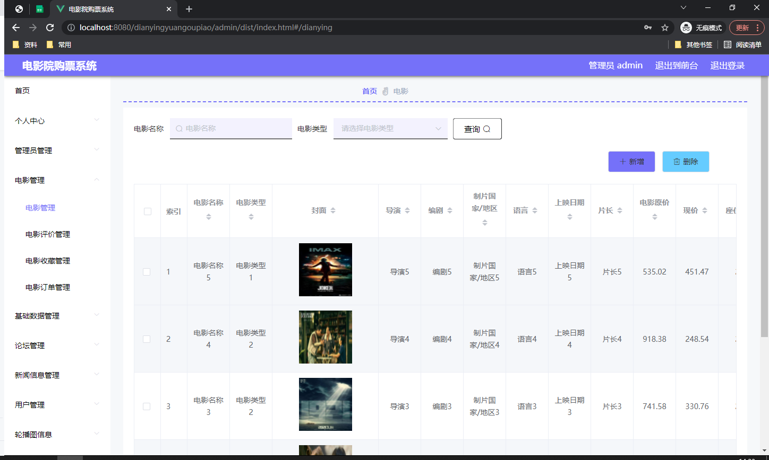769x460 pixels.
Task: Open saved passwords key icon
Action: (x=647, y=28)
